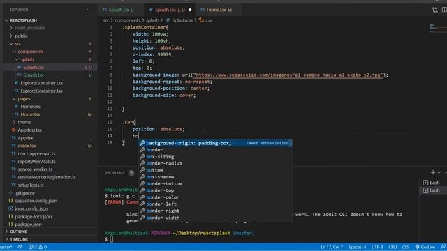Pick the border-bottom autocomplete suggestion
Image resolution: width=447 pixels, height=251 pixels.
point(215,184)
